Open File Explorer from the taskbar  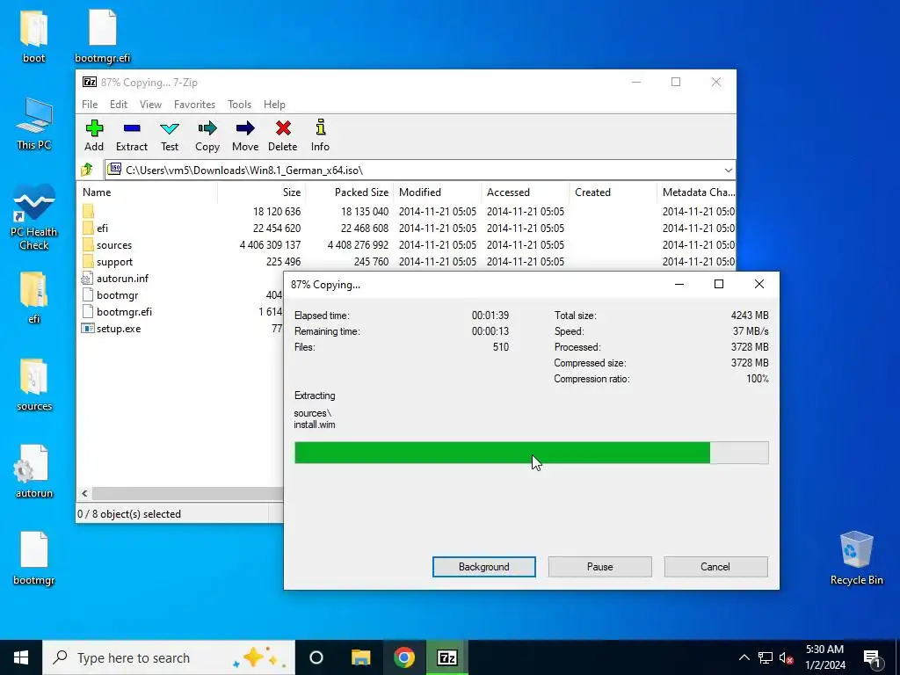[x=361, y=657]
